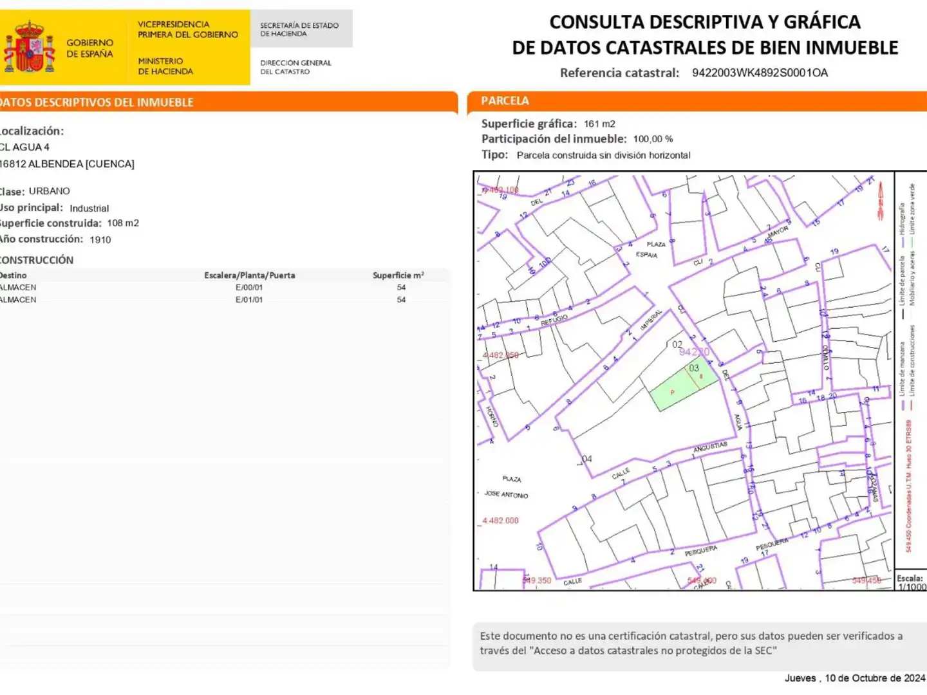Click the "REFUGIO" street label on the map
Screen dimensions: 927x695
click(554, 319)
